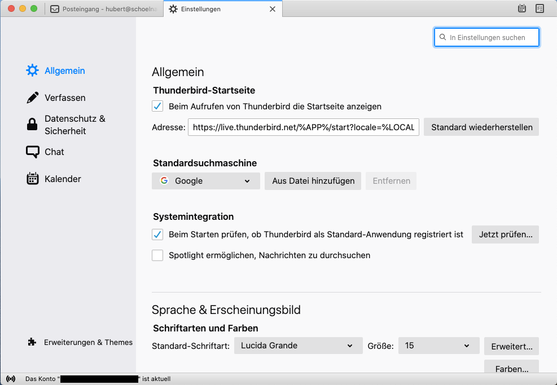Click the Allgemein gear icon in sidebar
The height and width of the screenshot is (385, 557).
(x=33, y=70)
